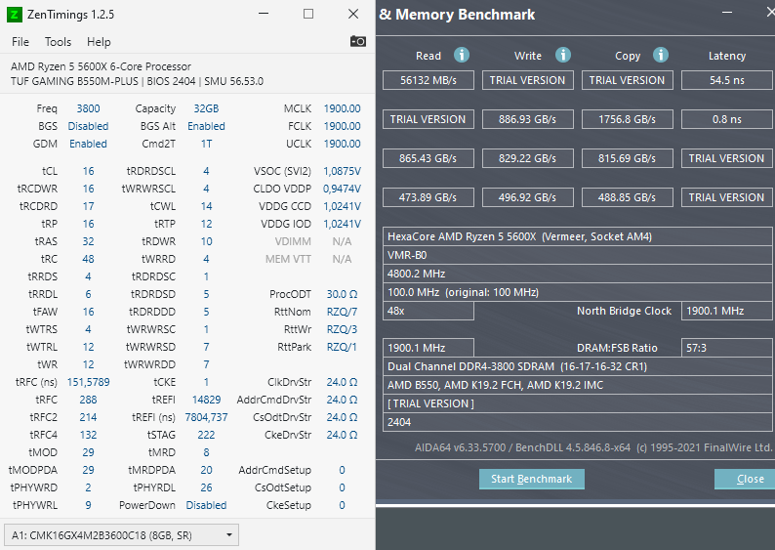775x550 pixels.
Task: Click the BGS Alt value Enabled
Action: (x=206, y=126)
